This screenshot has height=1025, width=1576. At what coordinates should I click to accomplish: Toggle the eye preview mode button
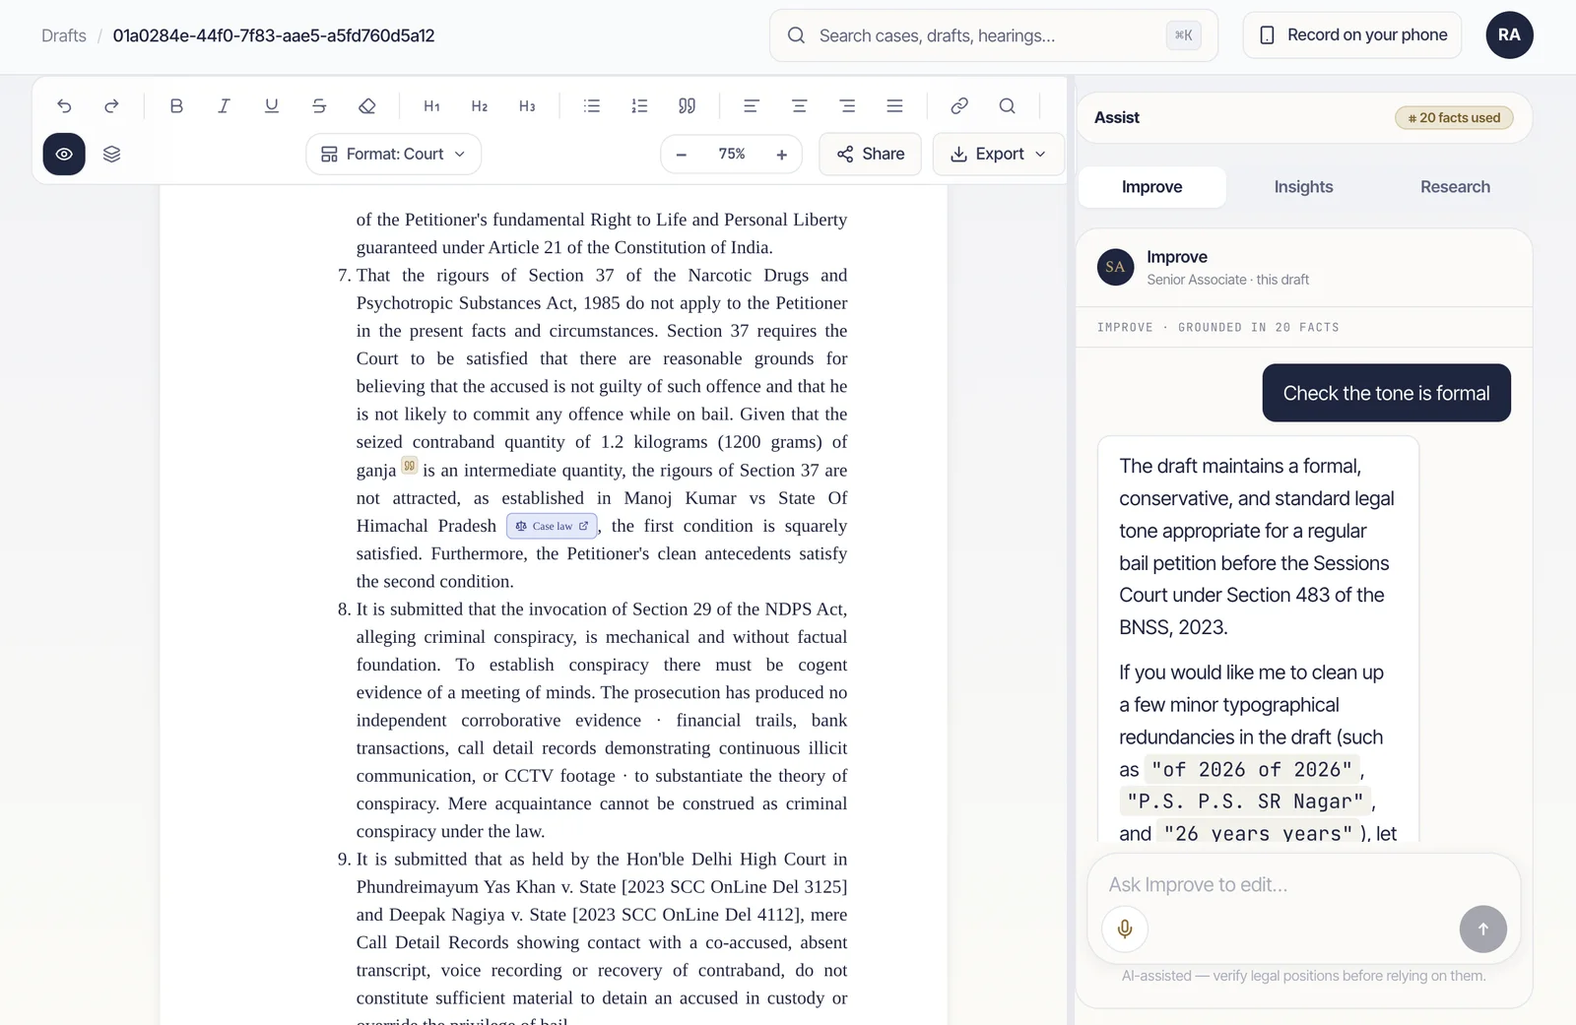coord(64,155)
